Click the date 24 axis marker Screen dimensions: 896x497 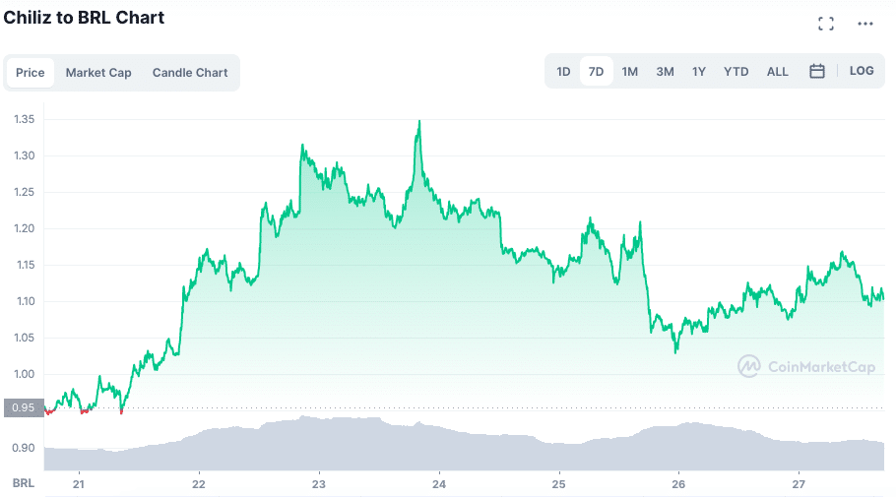(x=439, y=484)
